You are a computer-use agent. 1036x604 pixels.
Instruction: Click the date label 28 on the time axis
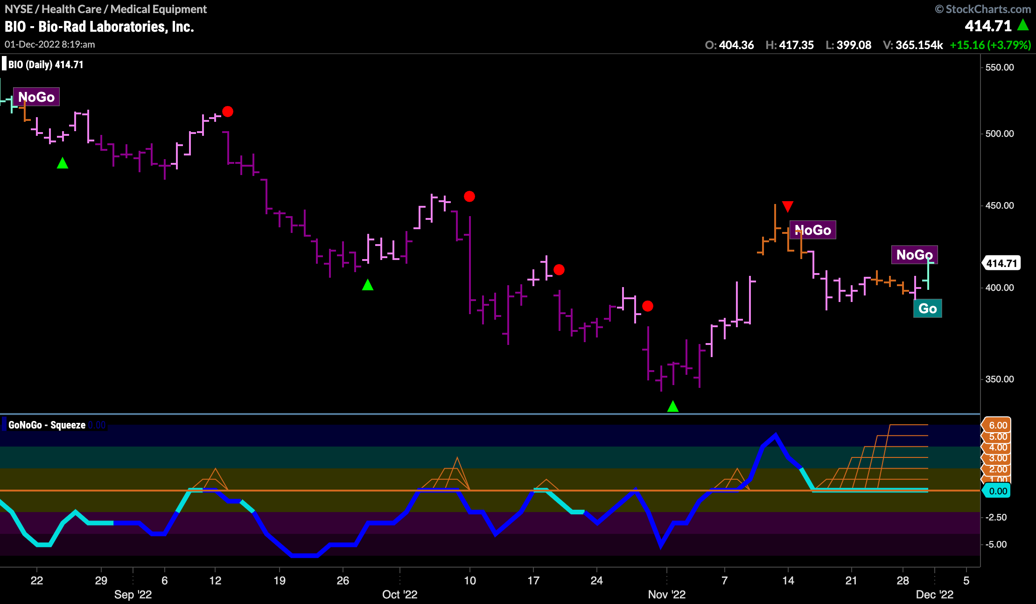click(903, 580)
